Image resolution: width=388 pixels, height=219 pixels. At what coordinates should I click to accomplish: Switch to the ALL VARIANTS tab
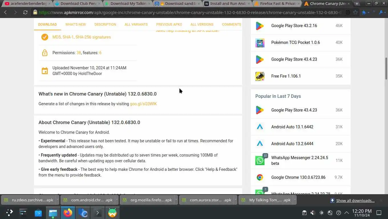click(x=136, y=25)
